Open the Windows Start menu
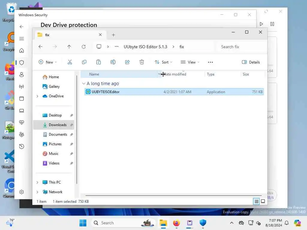 [x=83, y=223]
